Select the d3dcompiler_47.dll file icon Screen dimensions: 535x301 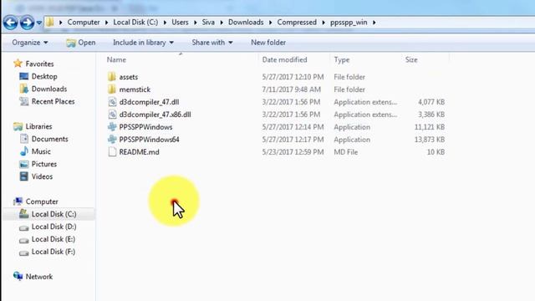tap(112, 102)
